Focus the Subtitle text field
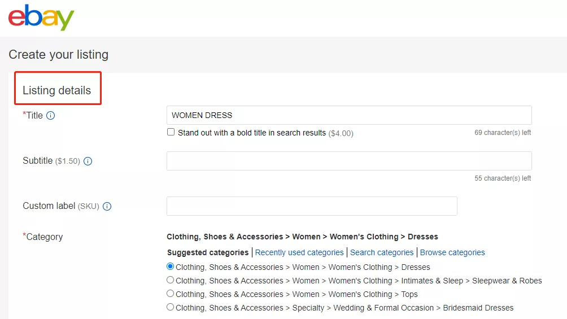Screen dimensions: 567x319 (349, 161)
